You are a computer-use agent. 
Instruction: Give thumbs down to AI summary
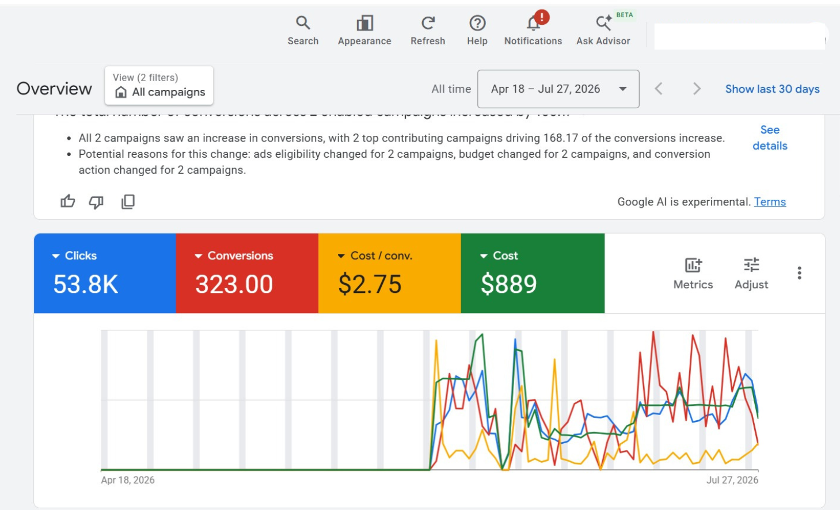(x=96, y=201)
